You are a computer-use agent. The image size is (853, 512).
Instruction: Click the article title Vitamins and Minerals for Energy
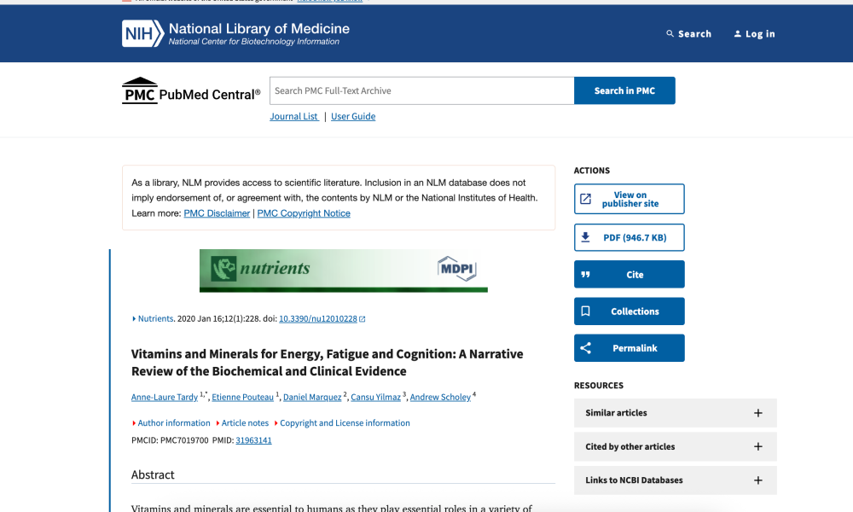327,363
